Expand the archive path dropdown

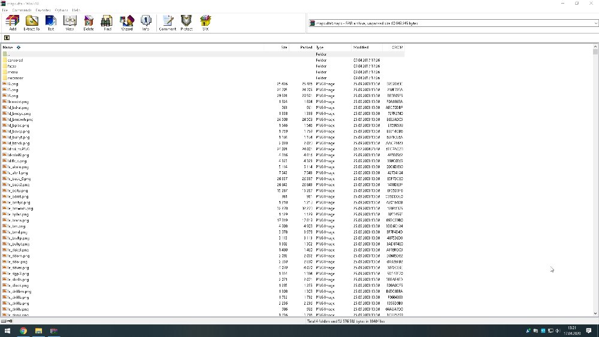pyautogui.click(x=595, y=23)
